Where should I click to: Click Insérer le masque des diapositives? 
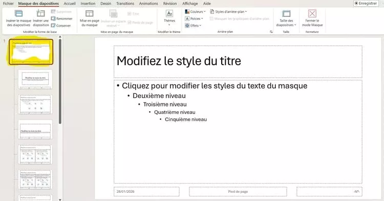click(18, 18)
